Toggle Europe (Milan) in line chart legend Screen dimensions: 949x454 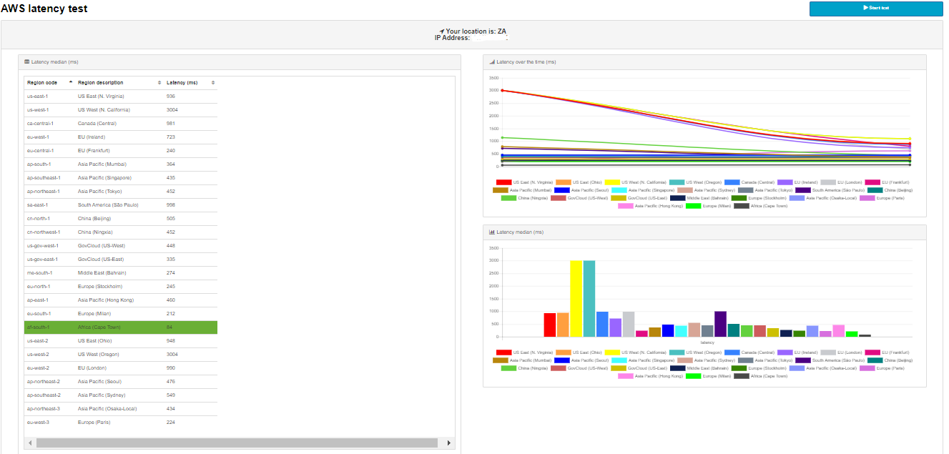(708, 206)
